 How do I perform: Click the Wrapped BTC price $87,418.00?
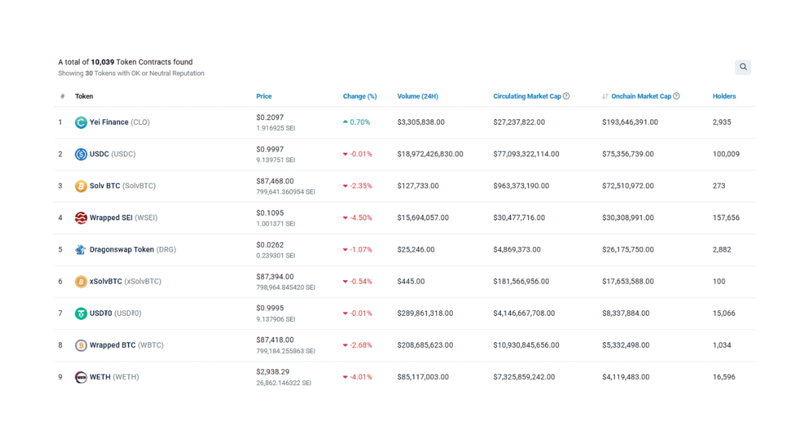click(x=275, y=340)
